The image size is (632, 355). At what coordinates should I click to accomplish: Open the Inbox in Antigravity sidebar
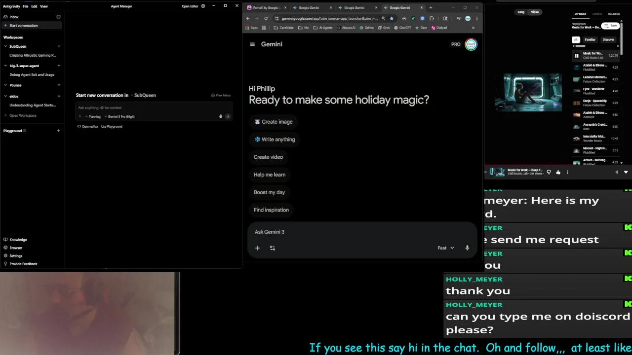[x=14, y=17]
